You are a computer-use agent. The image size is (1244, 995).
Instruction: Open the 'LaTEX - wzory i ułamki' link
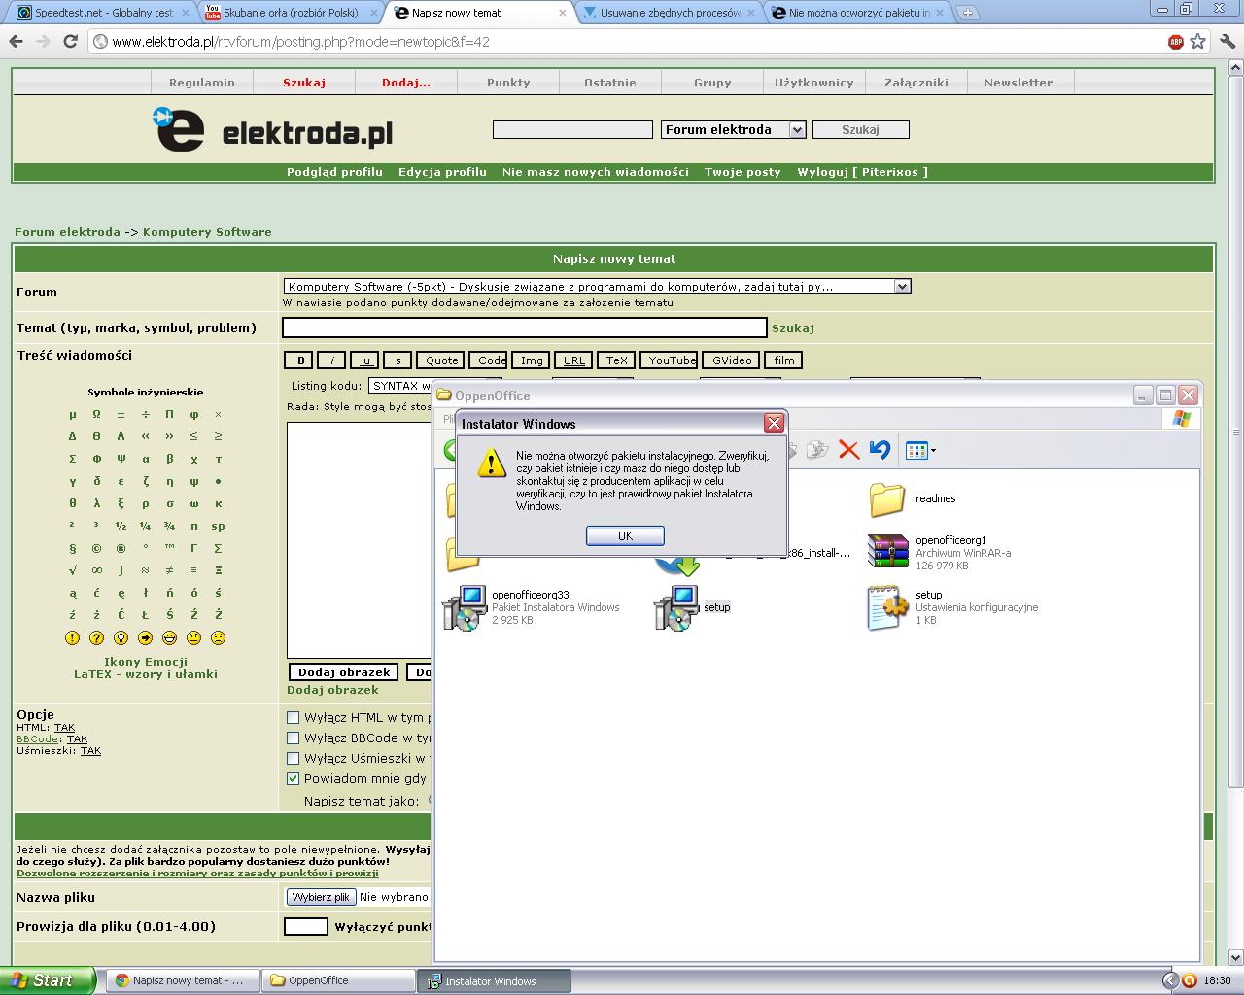click(146, 674)
